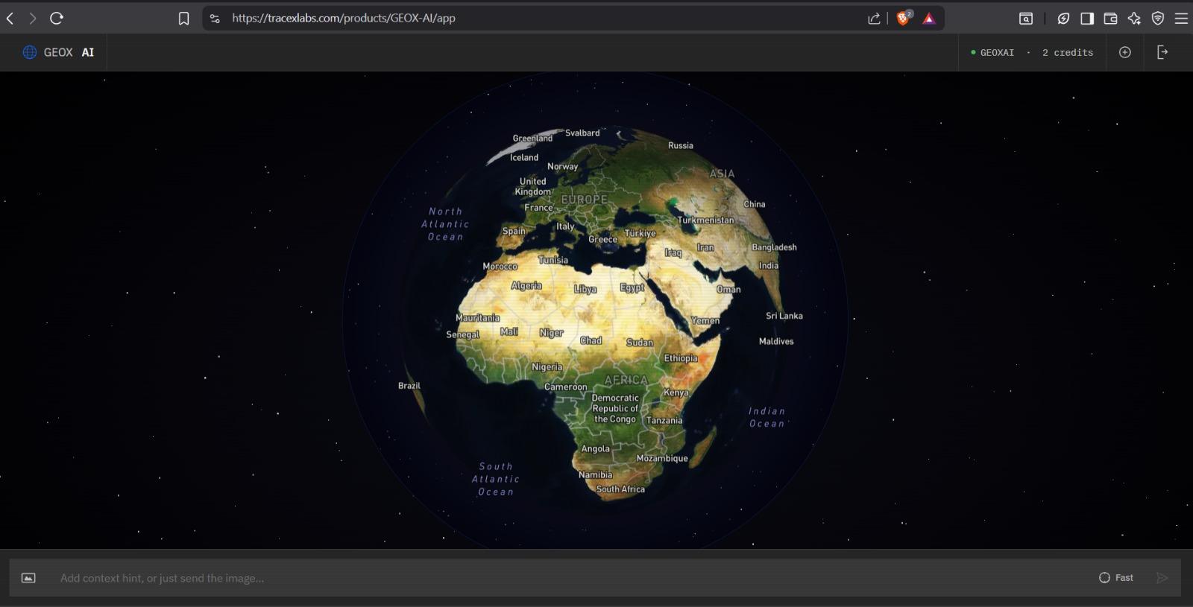1193x607 pixels.
Task: Bookmark this page
Action: [183, 19]
